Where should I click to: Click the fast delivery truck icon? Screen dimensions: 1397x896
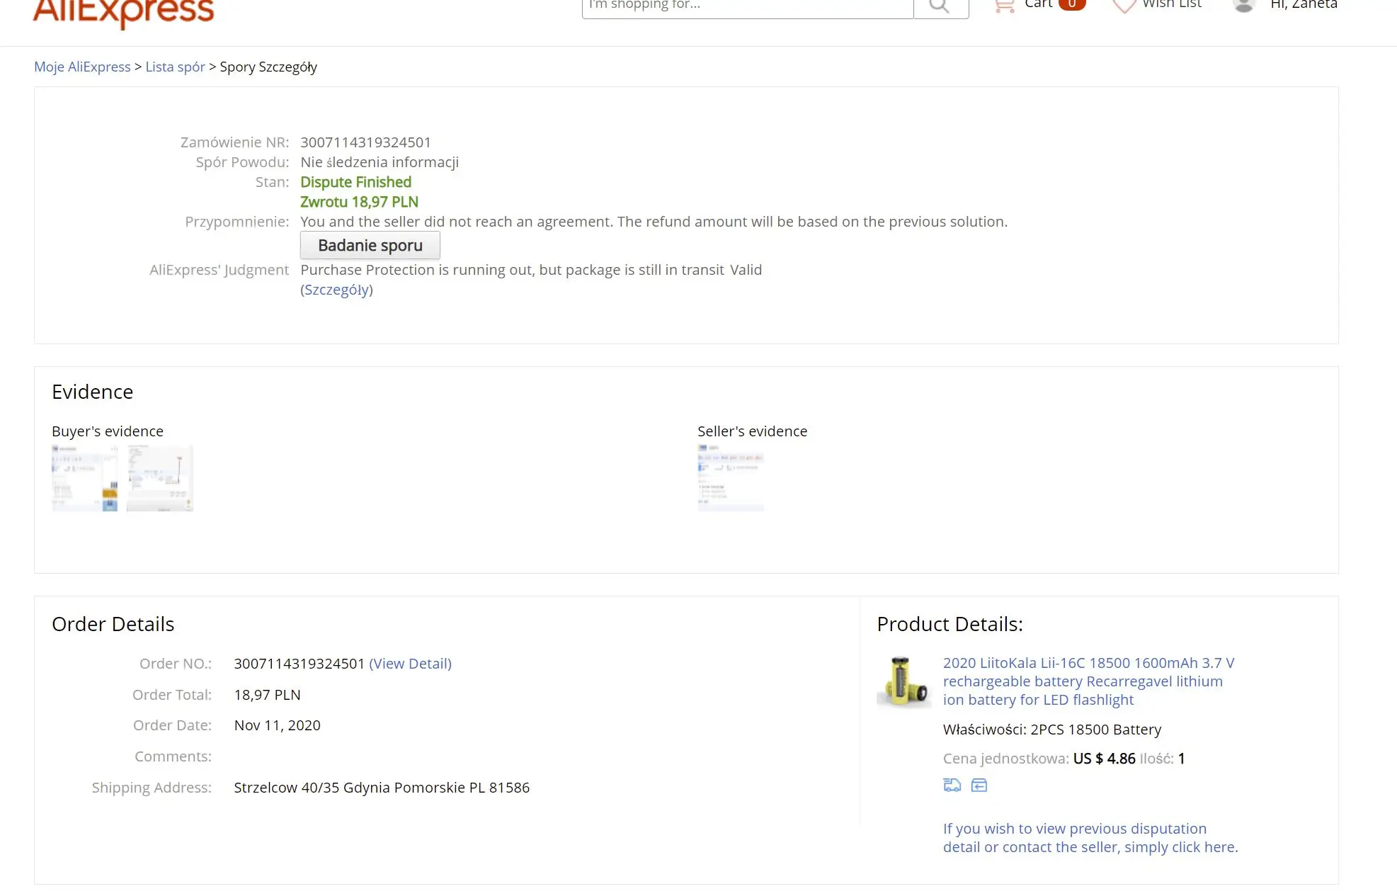pos(952,785)
